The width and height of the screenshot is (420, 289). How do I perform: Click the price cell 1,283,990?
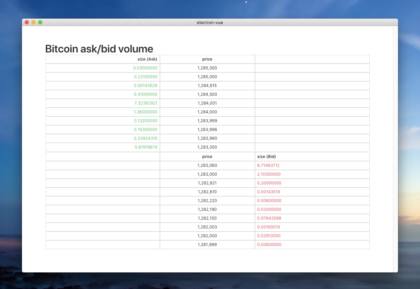click(x=207, y=138)
